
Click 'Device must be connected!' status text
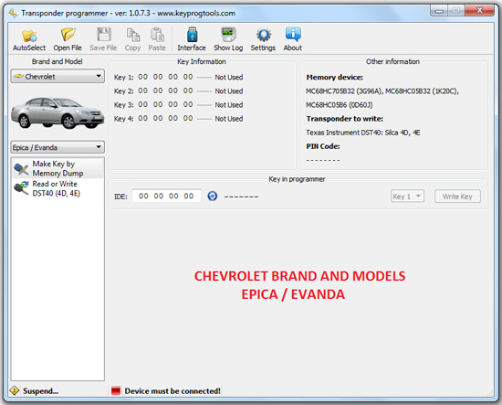[173, 390]
